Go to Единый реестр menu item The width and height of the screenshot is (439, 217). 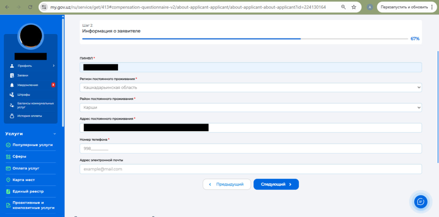pyautogui.click(x=28, y=191)
